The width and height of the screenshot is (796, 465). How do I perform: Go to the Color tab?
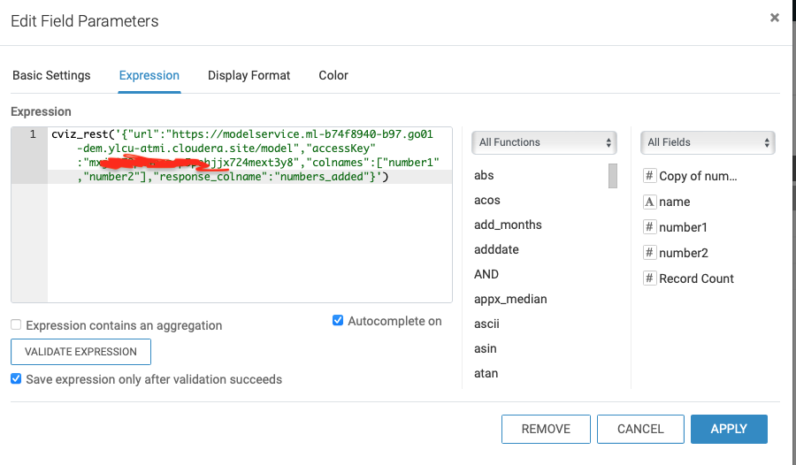[x=333, y=75]
